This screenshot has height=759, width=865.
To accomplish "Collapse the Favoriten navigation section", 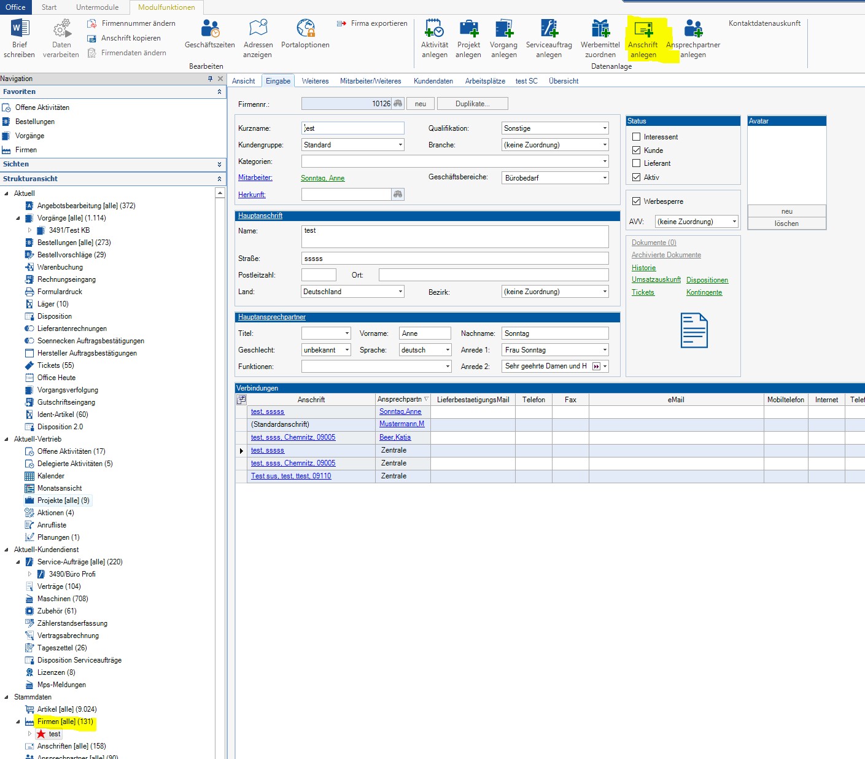I will [219, 91].
